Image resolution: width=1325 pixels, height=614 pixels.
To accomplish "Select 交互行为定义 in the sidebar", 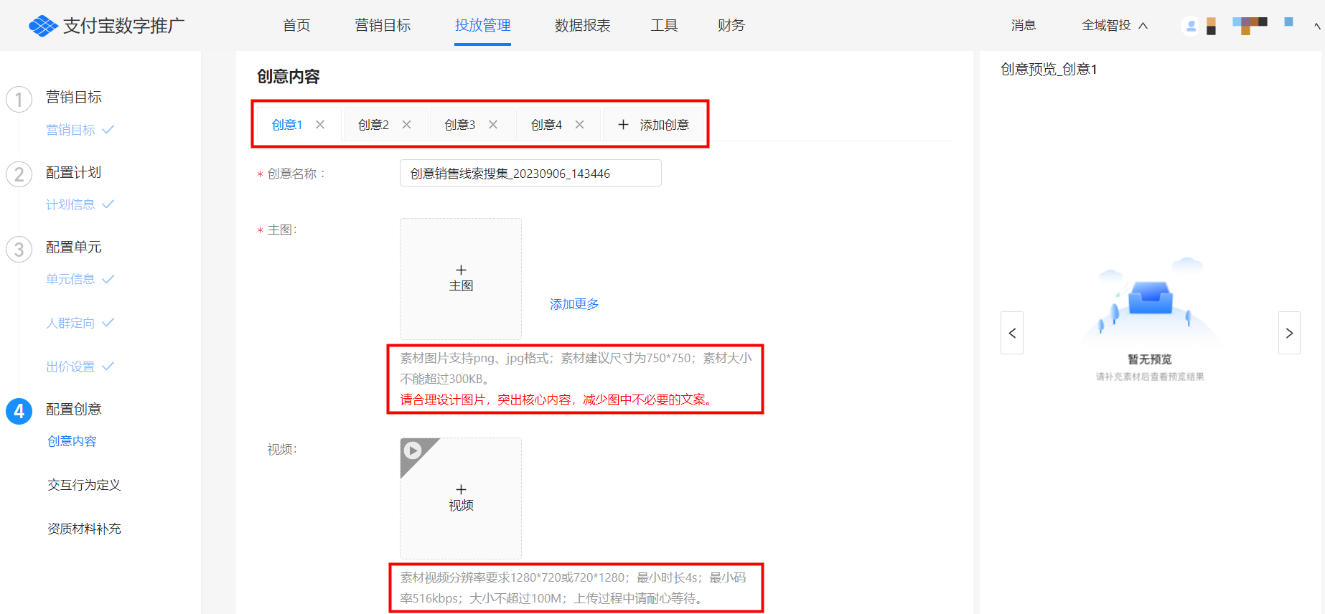I will 84,485.
